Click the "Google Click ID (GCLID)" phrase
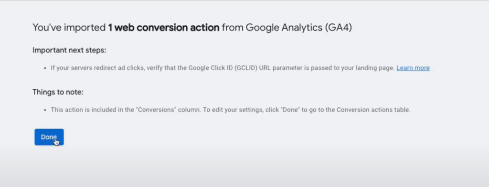 pos(223,68)
